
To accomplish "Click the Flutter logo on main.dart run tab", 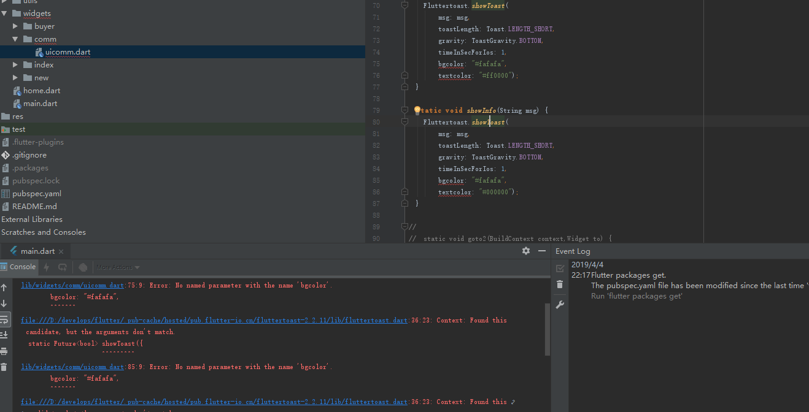I will tap(14, 251).
